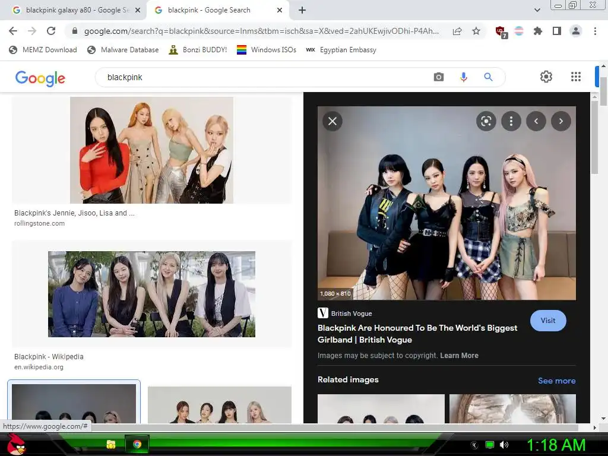
Task: Open Extensions puzzle icon
Action: click(537, 31)
